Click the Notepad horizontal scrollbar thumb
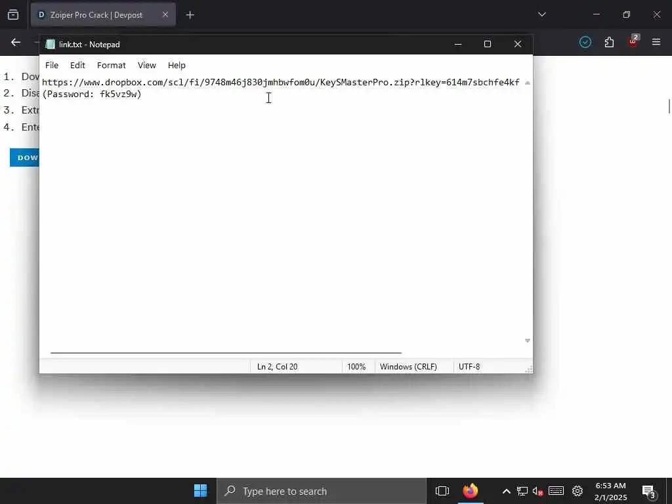This screenshot has width=672, height=504. pos(226,352)
